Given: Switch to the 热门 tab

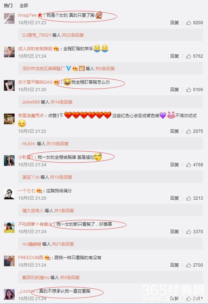Looking at the screenshot, I should [x=8, y=5].
